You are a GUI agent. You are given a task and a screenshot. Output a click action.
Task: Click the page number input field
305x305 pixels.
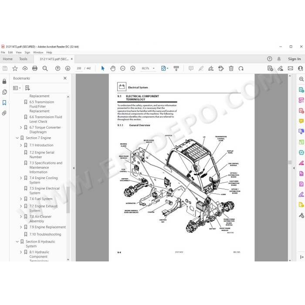click(x=79, y=68)
